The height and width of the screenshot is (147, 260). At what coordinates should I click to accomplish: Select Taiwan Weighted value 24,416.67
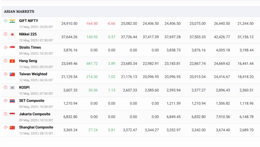pyautogui.click(x=222, y=77)
